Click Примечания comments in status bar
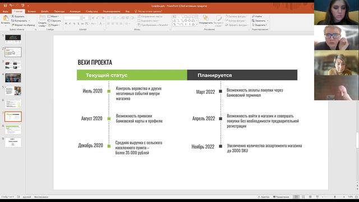This screenshot has width=359, height=202. (x=281, y=197)
